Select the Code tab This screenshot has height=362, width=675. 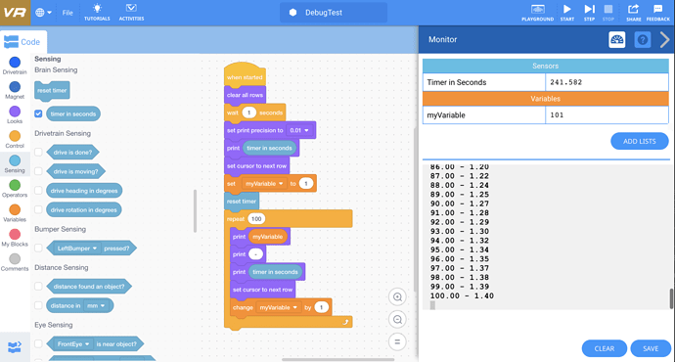click(22, 42)
